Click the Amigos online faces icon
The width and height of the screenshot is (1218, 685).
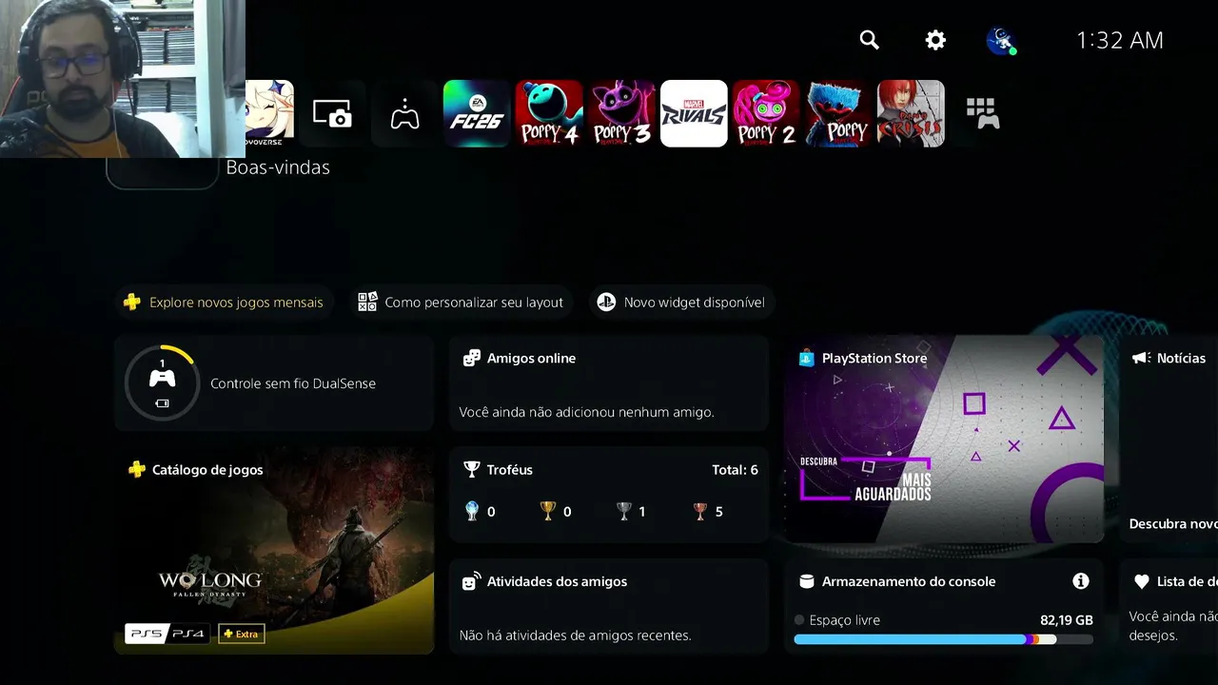point(471,359)
